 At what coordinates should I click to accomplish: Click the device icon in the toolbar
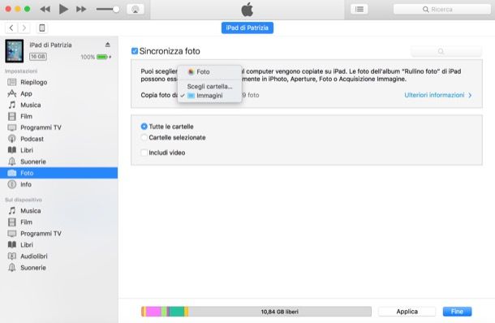(41, 28)
